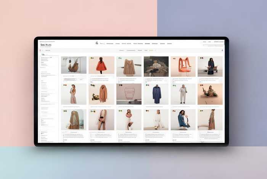The width and height of the screenshot is (267, 179).
Task: Click the badge icon on the beige pleated cape product
Action: click(x=119, y=58)
